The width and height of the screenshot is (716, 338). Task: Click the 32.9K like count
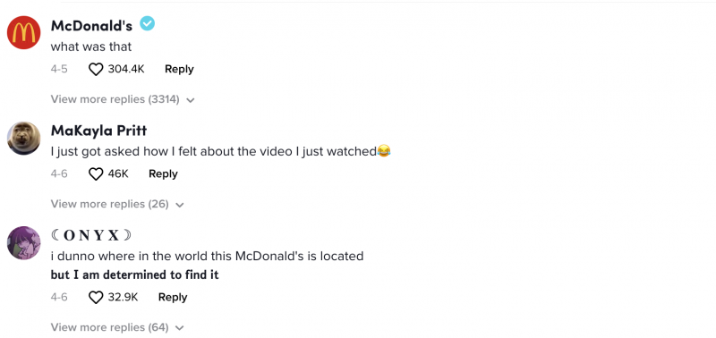(123, 297)
